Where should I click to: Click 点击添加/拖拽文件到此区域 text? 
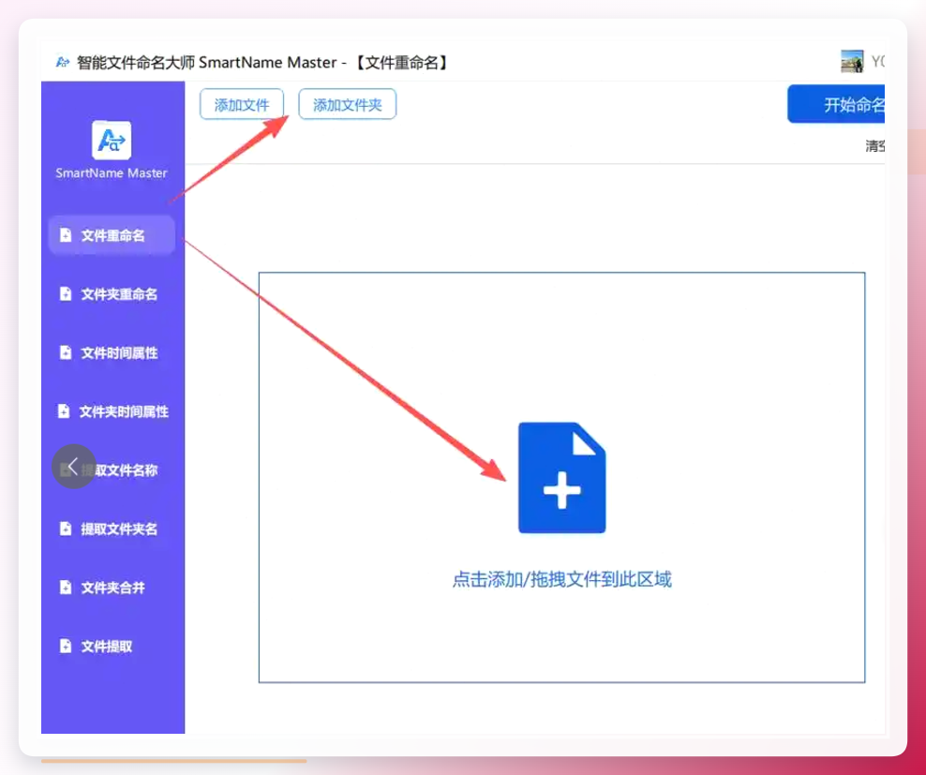tap(561, 579)
